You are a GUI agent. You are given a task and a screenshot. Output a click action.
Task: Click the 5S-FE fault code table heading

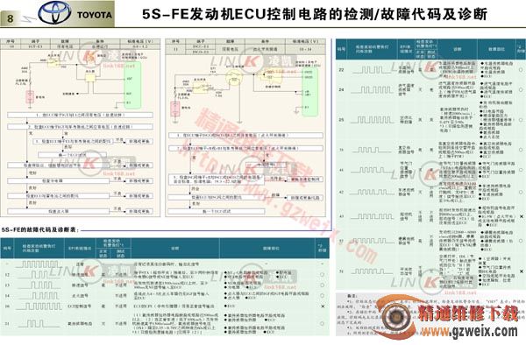point(40,229)
